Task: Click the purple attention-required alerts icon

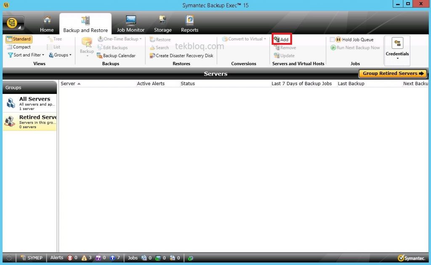Action: 98,258
